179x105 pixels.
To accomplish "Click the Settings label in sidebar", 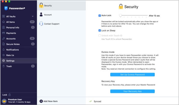I will click(x=10, y=61).
